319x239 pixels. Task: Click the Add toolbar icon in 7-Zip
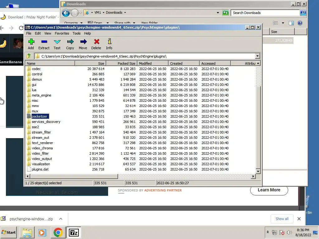pyautogui.click(x=31, y=44)
